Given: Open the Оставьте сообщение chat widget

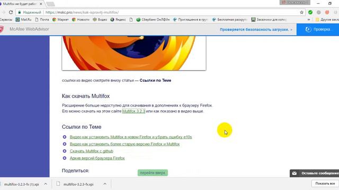Looking at the screenshot, I should (314, 173).
